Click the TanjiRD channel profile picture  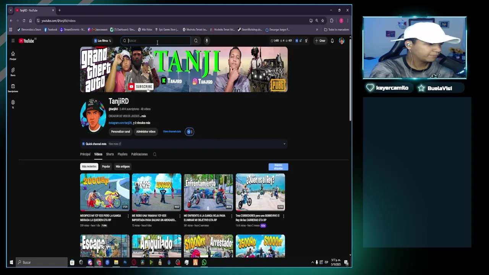93,115
